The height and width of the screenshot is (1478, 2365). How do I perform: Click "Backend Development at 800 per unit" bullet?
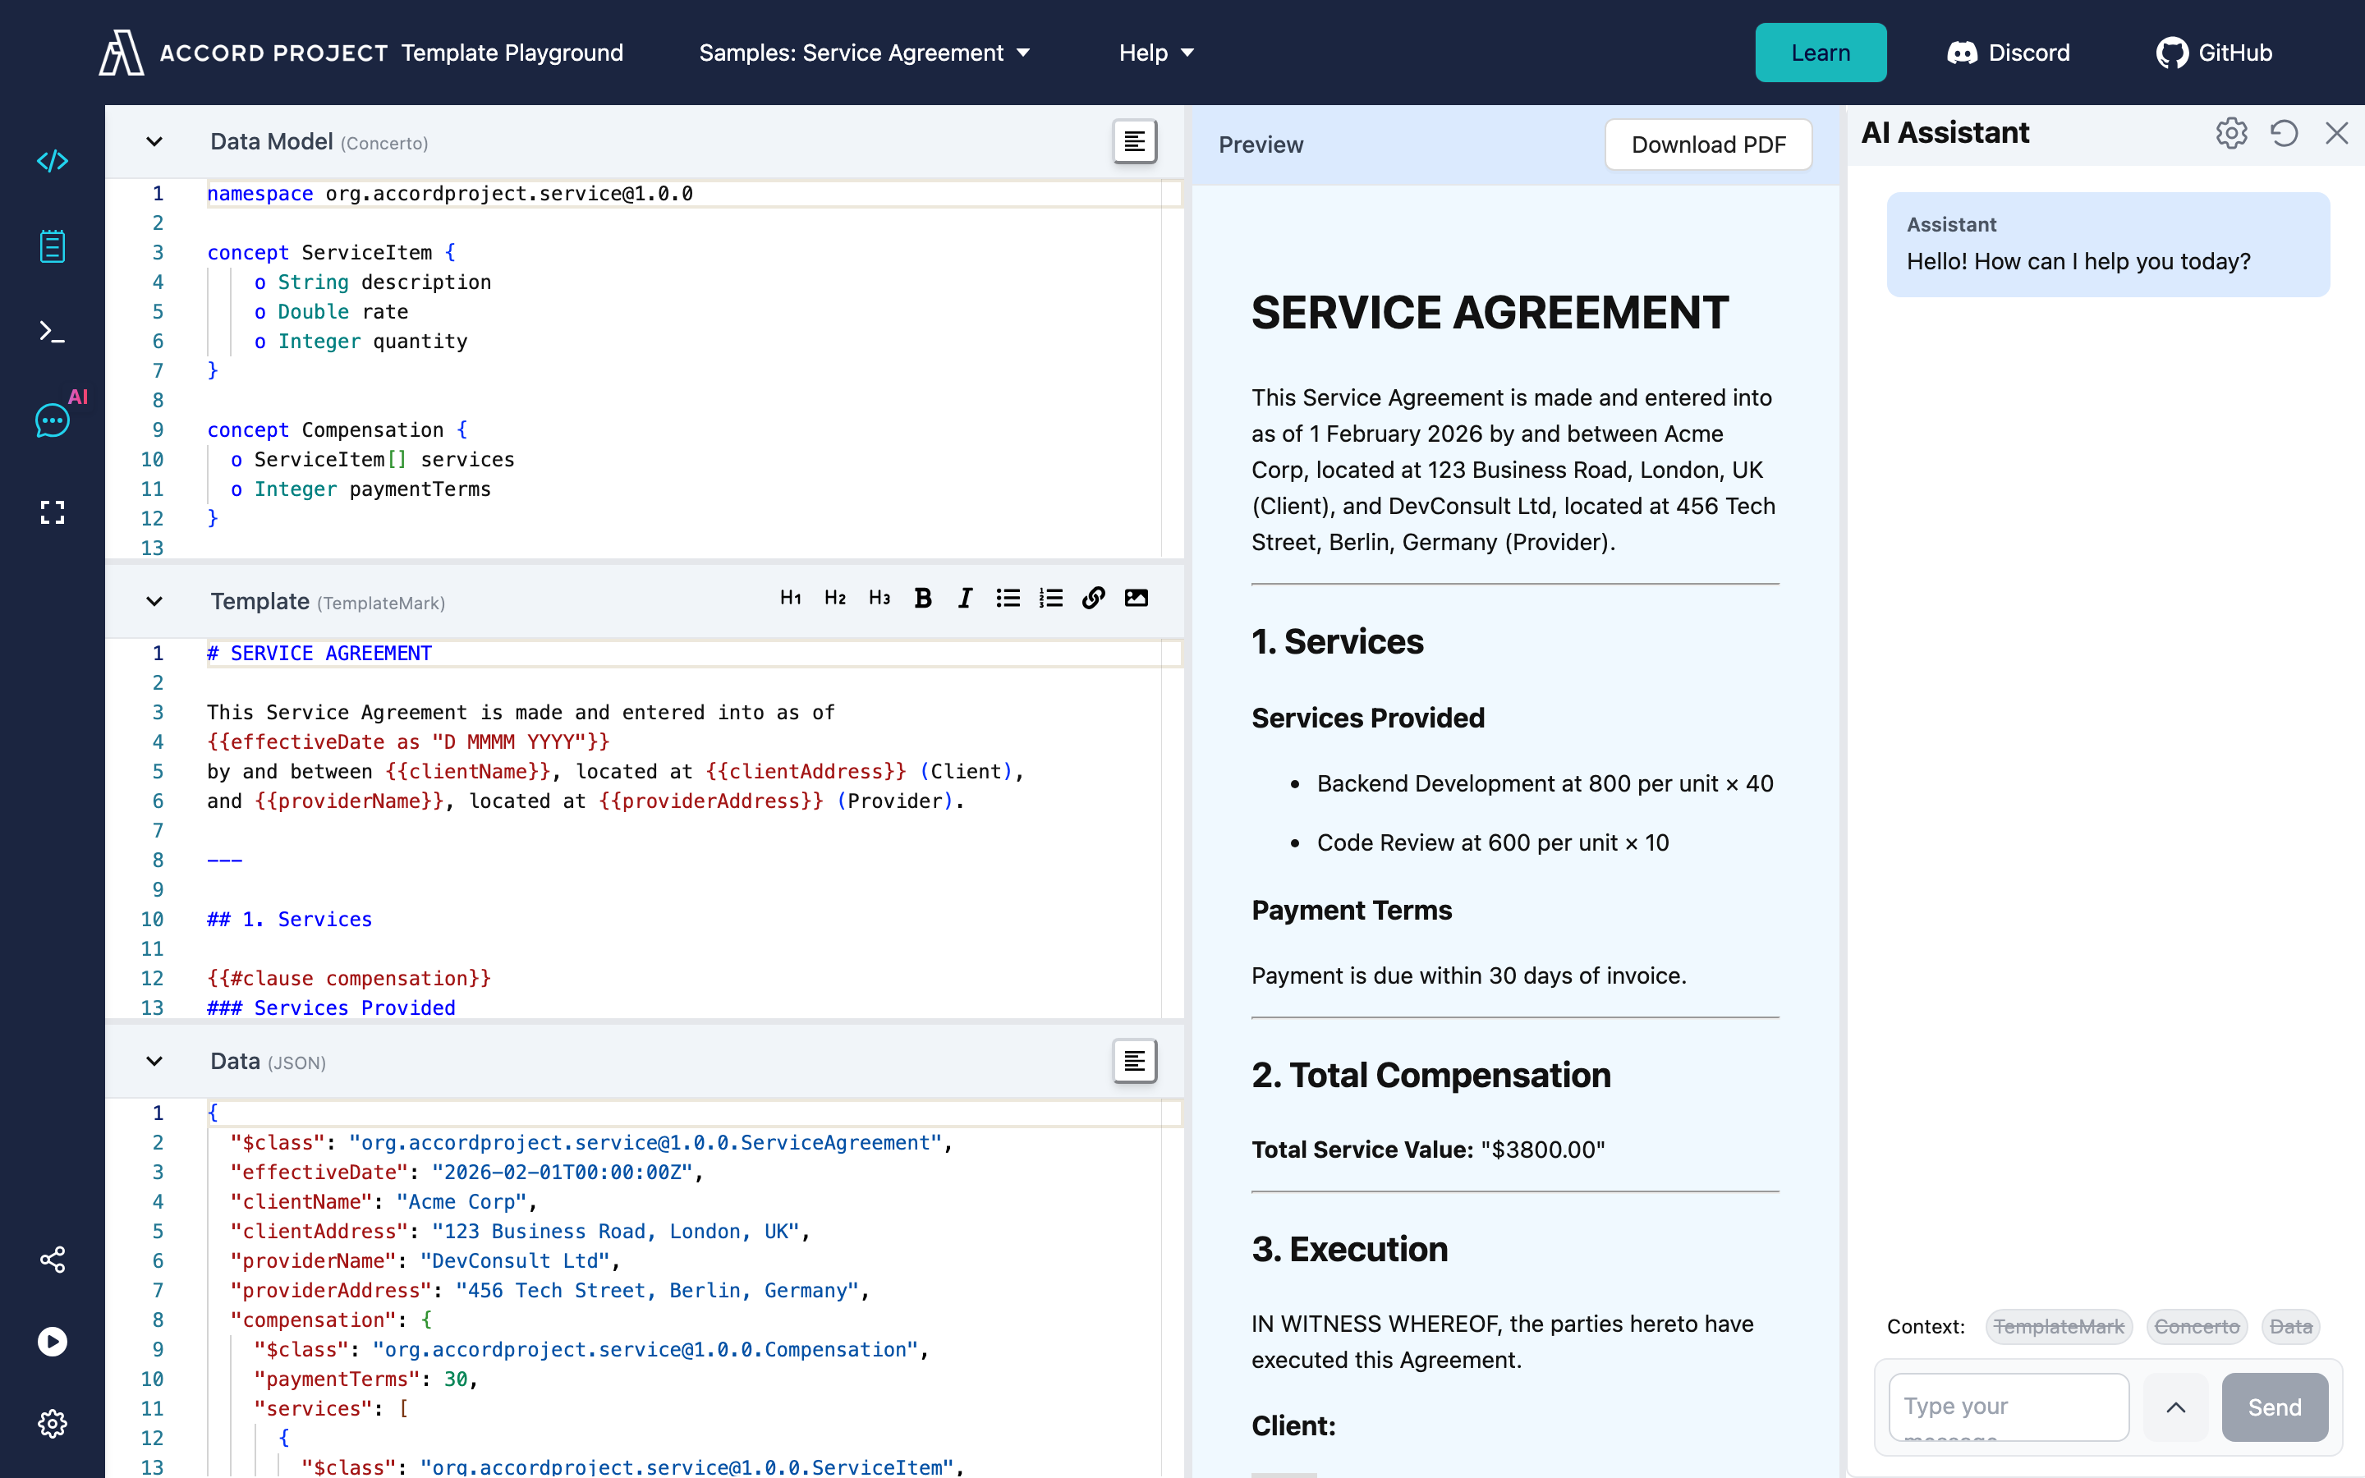click(x=1544, y=783)
